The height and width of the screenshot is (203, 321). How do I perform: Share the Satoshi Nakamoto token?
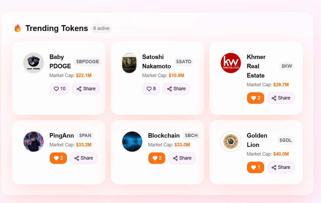click(x=176, y=89)
